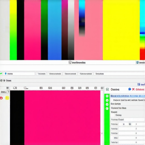This screenshot has width=145, height=145.
Task: Click into the wide input field left of the tab row
Action: [x=19, y=74]
